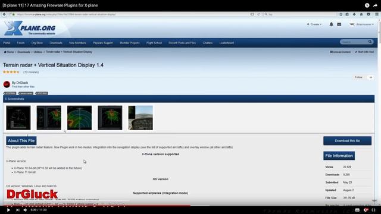Open the user account dropdown

pyautogui.click(x=361, y=24)
